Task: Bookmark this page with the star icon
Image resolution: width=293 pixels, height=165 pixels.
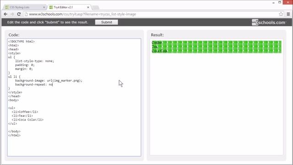Action: 281,14
